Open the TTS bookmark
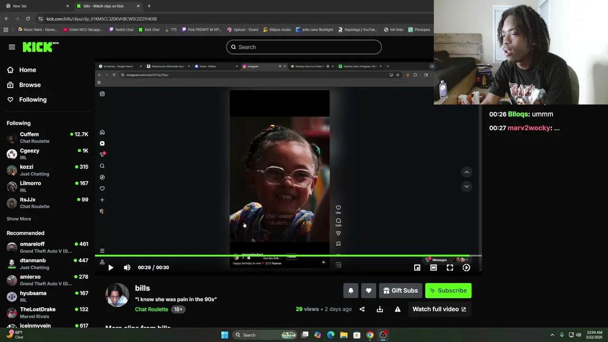The height and width of the screenshot is (342, 608). tap(171, 29)
